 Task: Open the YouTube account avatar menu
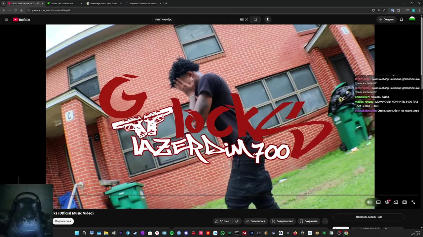point(412,19)
